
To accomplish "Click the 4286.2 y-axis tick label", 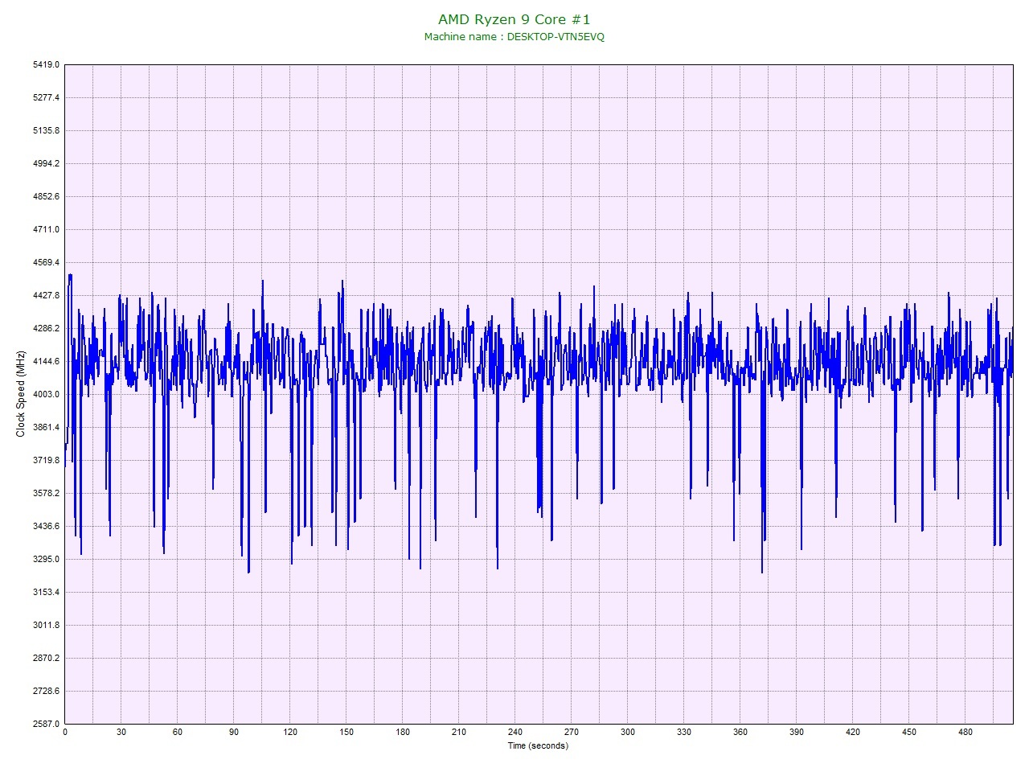I will click(45, 328).
